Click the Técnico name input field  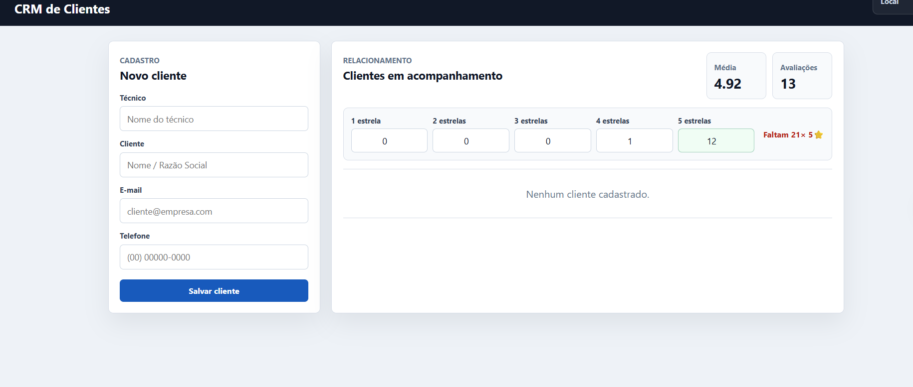pos(214,119)
